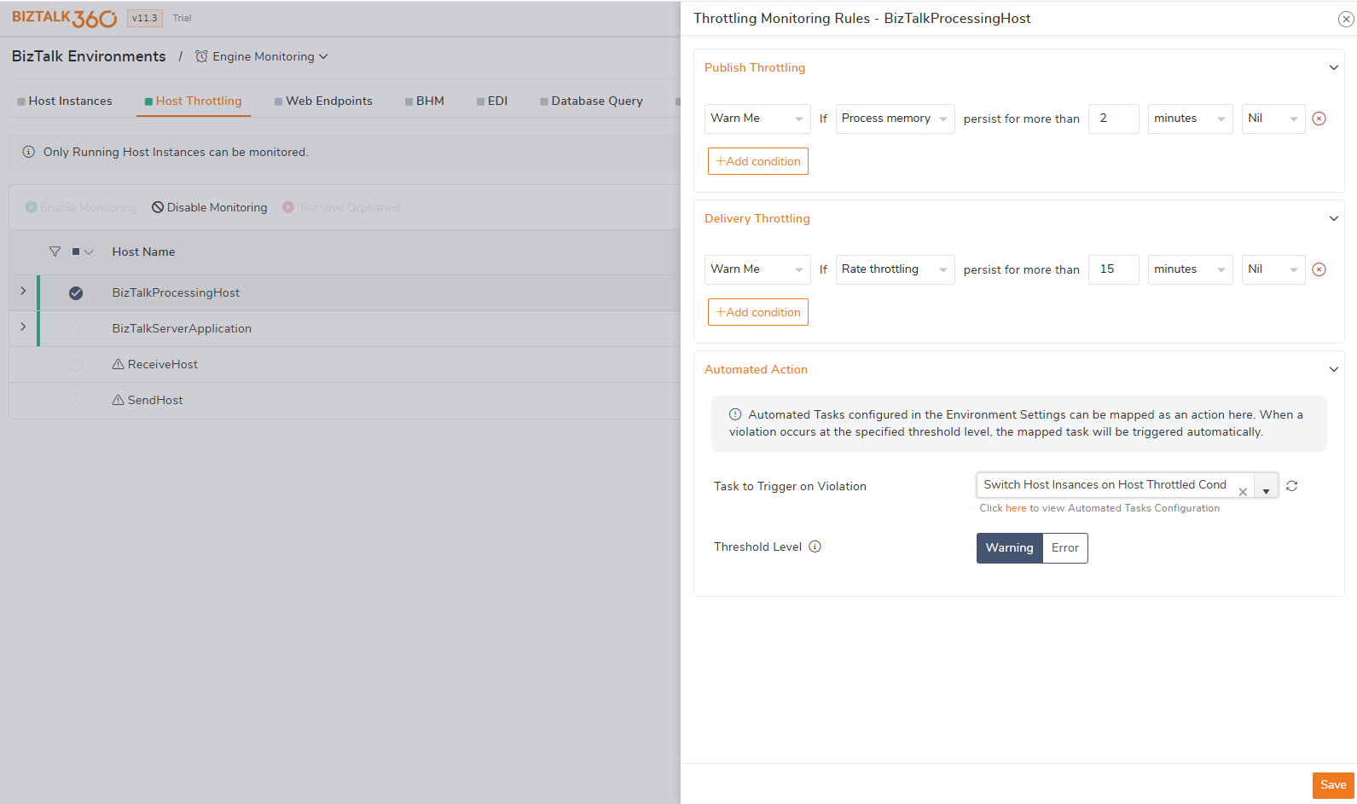Screen dimensions: 1357x804
Task: Click the info icon beside the Running Host notice
Action: 28,152
